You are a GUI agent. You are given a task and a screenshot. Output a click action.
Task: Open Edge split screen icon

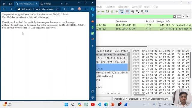pyautogui.click(x=72, y=9)
